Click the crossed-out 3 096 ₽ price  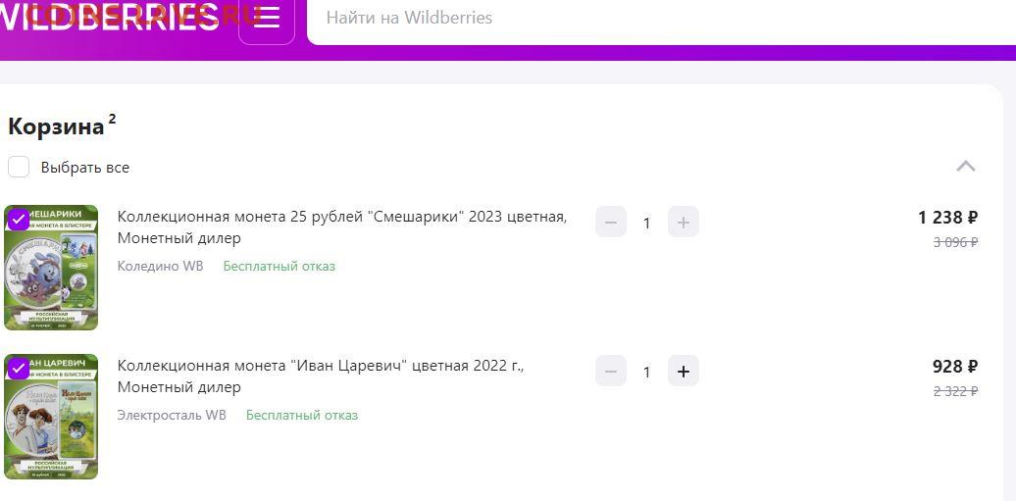coord(955,242)
